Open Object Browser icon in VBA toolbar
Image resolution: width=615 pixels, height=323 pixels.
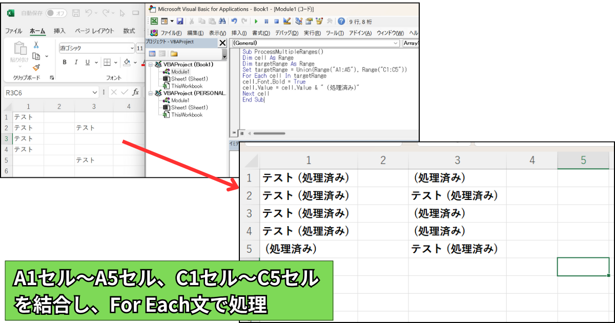(320, 21)
